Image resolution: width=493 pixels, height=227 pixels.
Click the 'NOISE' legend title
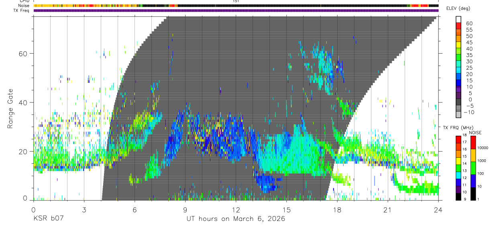475,132
